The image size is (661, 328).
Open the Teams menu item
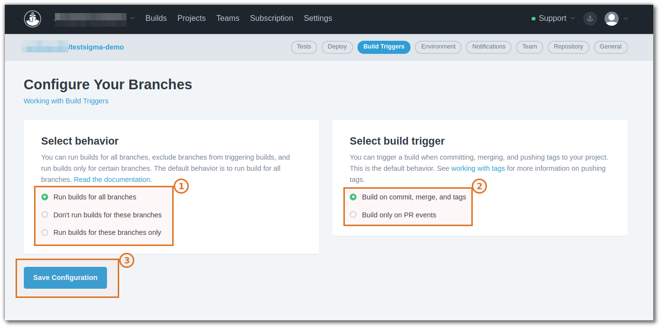point(228,18)
